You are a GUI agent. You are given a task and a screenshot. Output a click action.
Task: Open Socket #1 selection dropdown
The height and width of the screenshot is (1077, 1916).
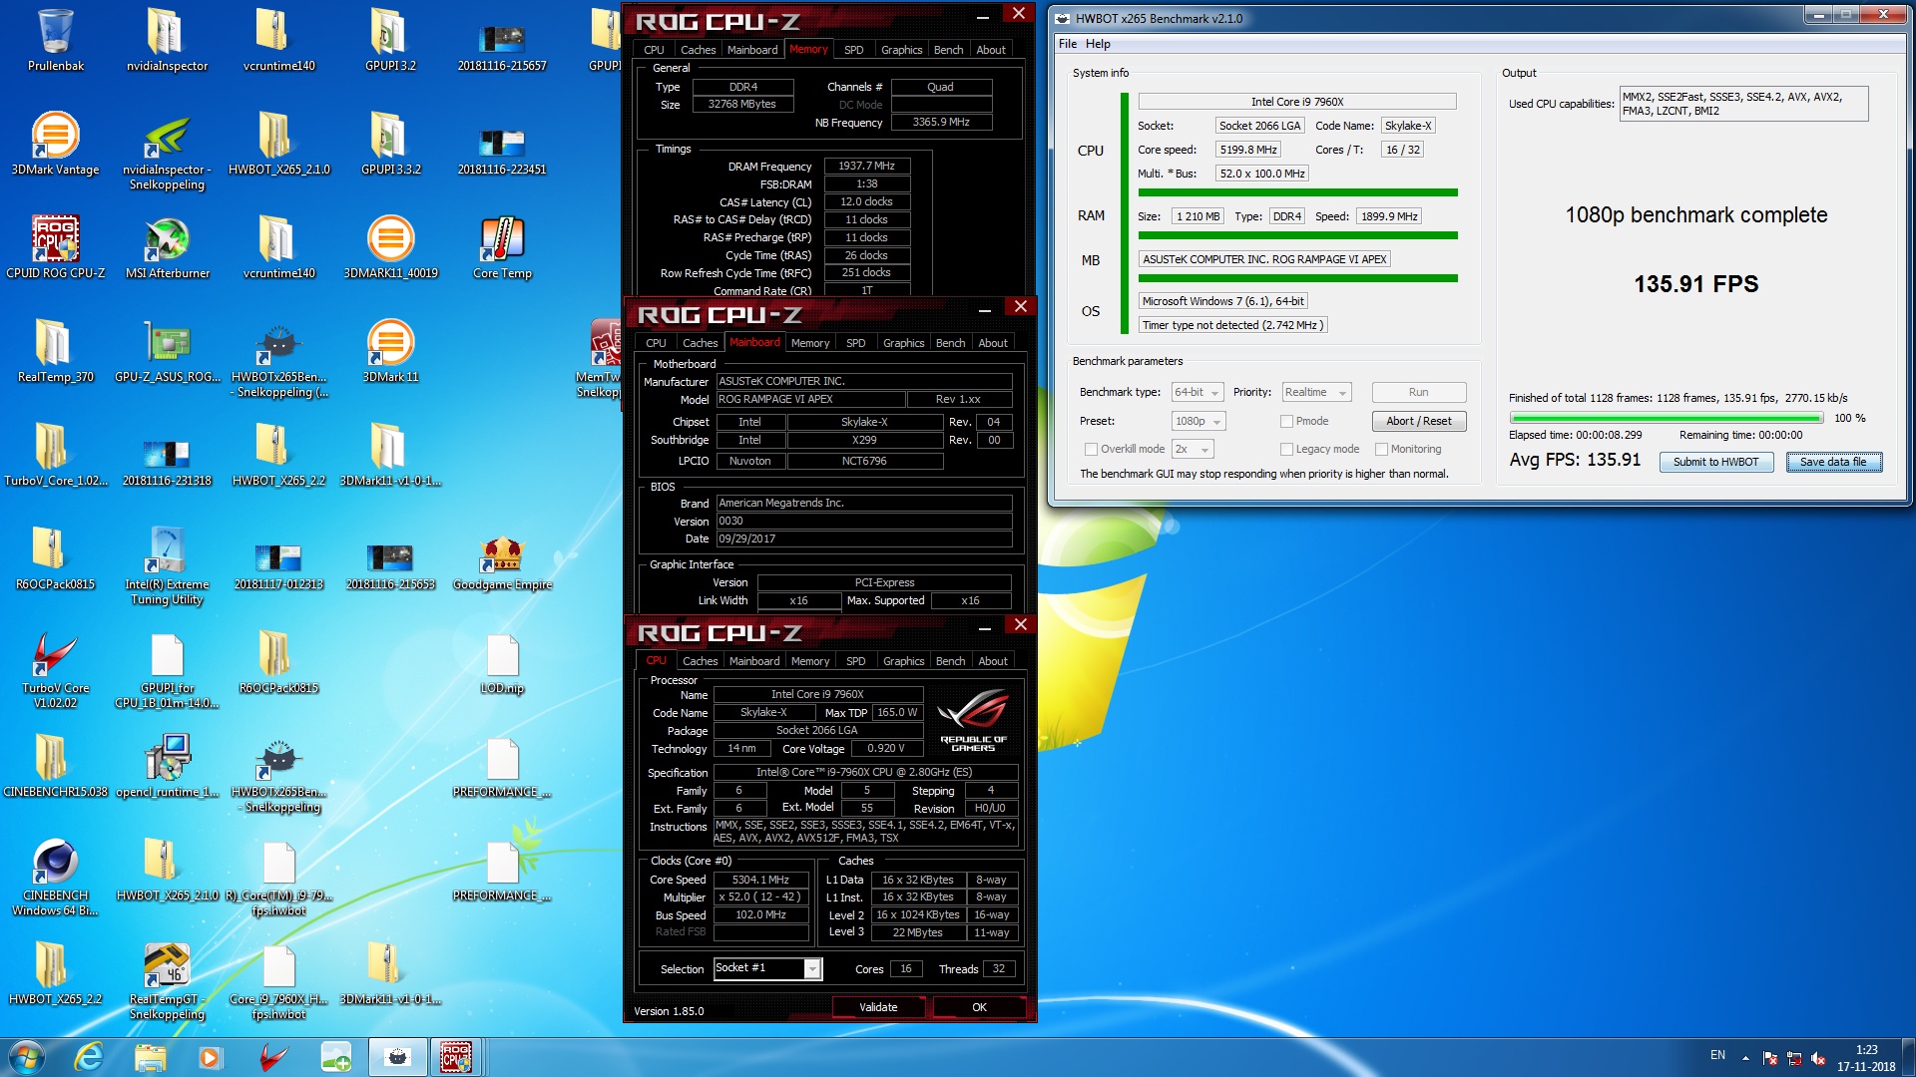[x=767, y=968]
